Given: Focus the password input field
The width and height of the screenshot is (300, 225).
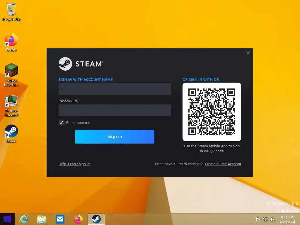Looking at the screenshot, I should pyautogui.click(x=115, y=110).
